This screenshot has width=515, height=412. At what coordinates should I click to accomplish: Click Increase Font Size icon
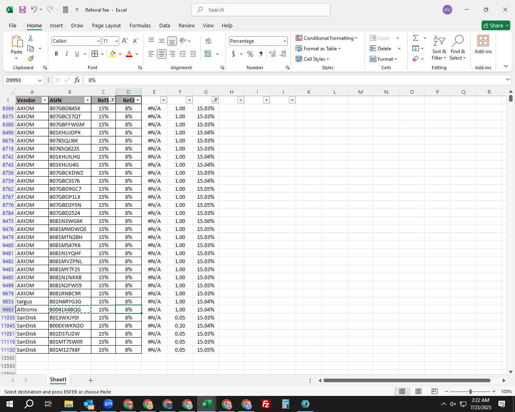pyautogui.click(x=125, y=41)
